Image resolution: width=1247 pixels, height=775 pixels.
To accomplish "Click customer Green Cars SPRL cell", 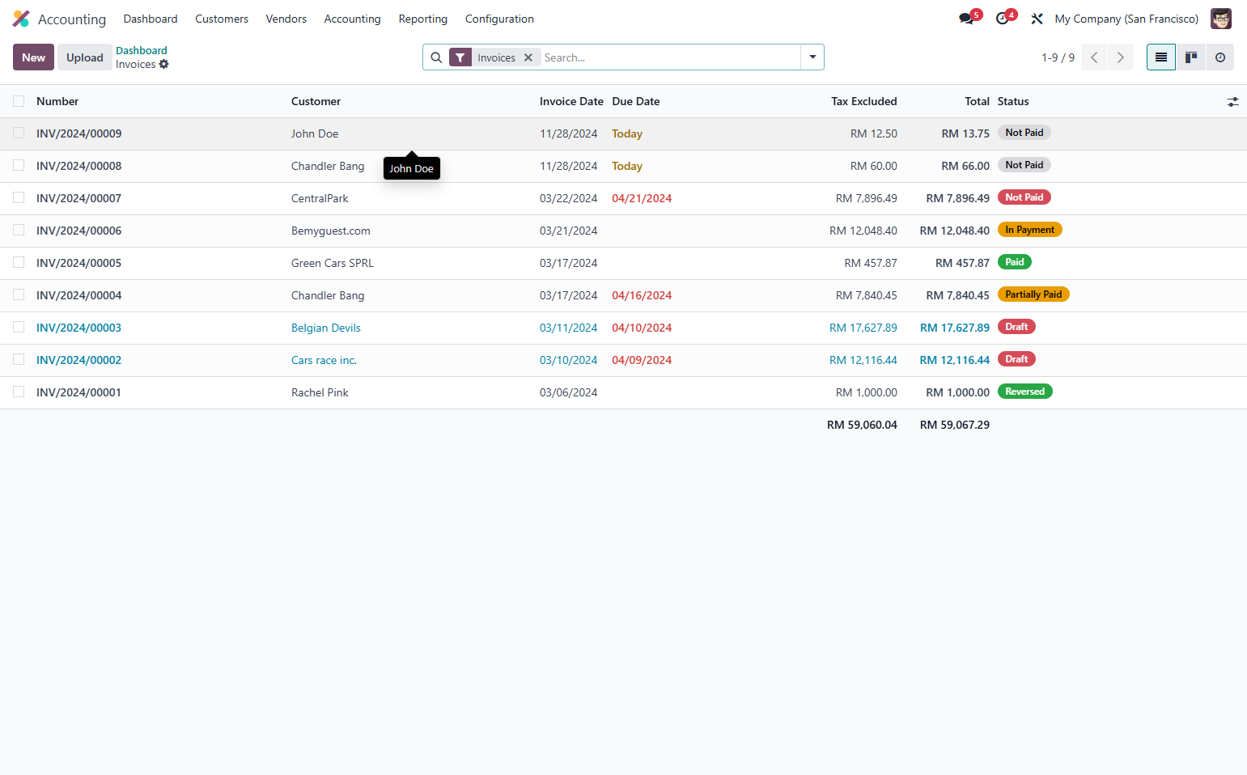I will coord(333,263).
